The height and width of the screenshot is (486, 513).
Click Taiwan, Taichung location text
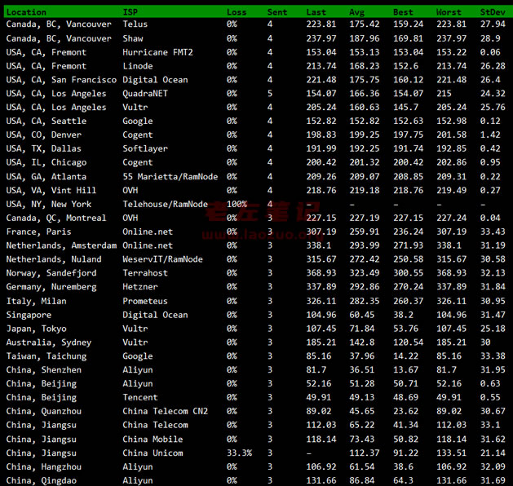(x=46, y=356)
